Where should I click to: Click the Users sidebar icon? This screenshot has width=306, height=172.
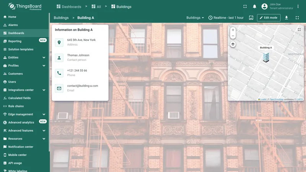[x=5, y=82]
